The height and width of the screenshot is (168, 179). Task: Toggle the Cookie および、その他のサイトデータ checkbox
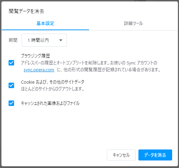point(11,85)
